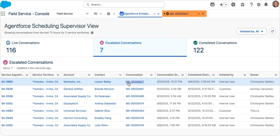The width and height of the screenshot is (280, 136).
Task: Open the Agentforce Astro icon in header
Action: click(212, 5)
